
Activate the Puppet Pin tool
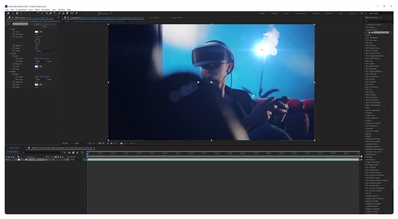(77, 13)
